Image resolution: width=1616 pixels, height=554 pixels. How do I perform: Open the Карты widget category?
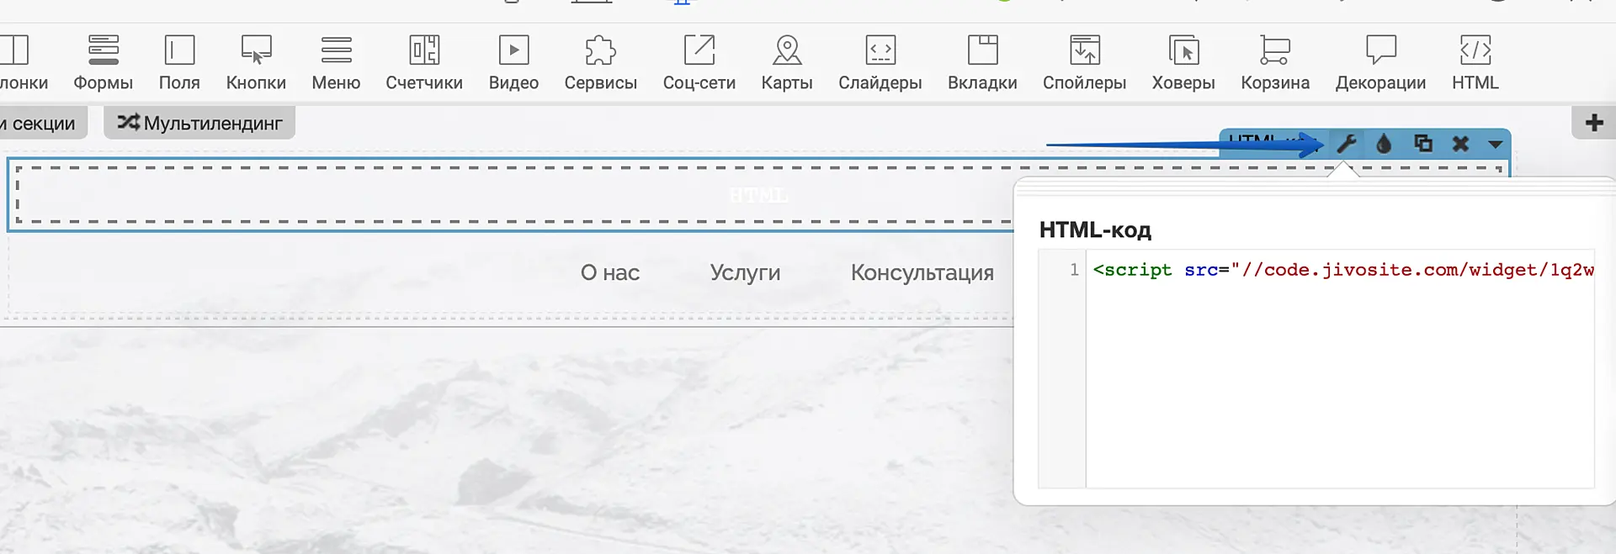tap(787, 62)
